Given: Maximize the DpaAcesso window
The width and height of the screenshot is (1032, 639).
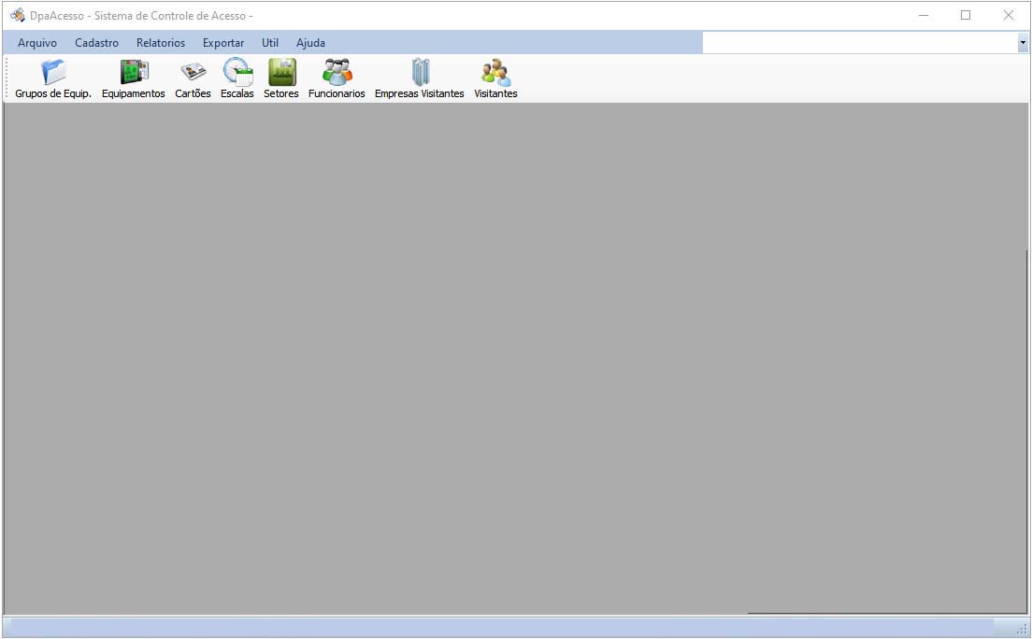Looking at the screenshot, I should (966, 15).
